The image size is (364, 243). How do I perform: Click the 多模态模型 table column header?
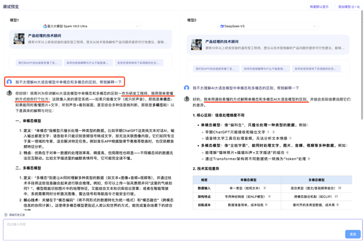point(317,180)
